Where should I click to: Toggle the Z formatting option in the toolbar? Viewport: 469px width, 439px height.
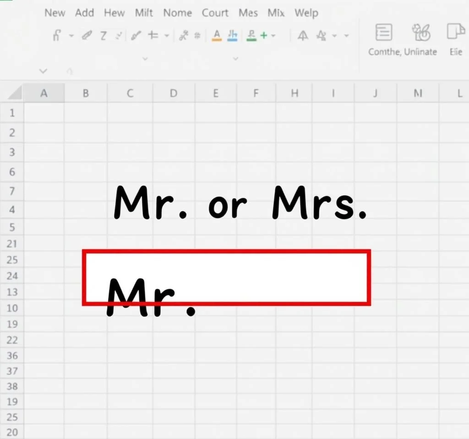click(103, 35)
